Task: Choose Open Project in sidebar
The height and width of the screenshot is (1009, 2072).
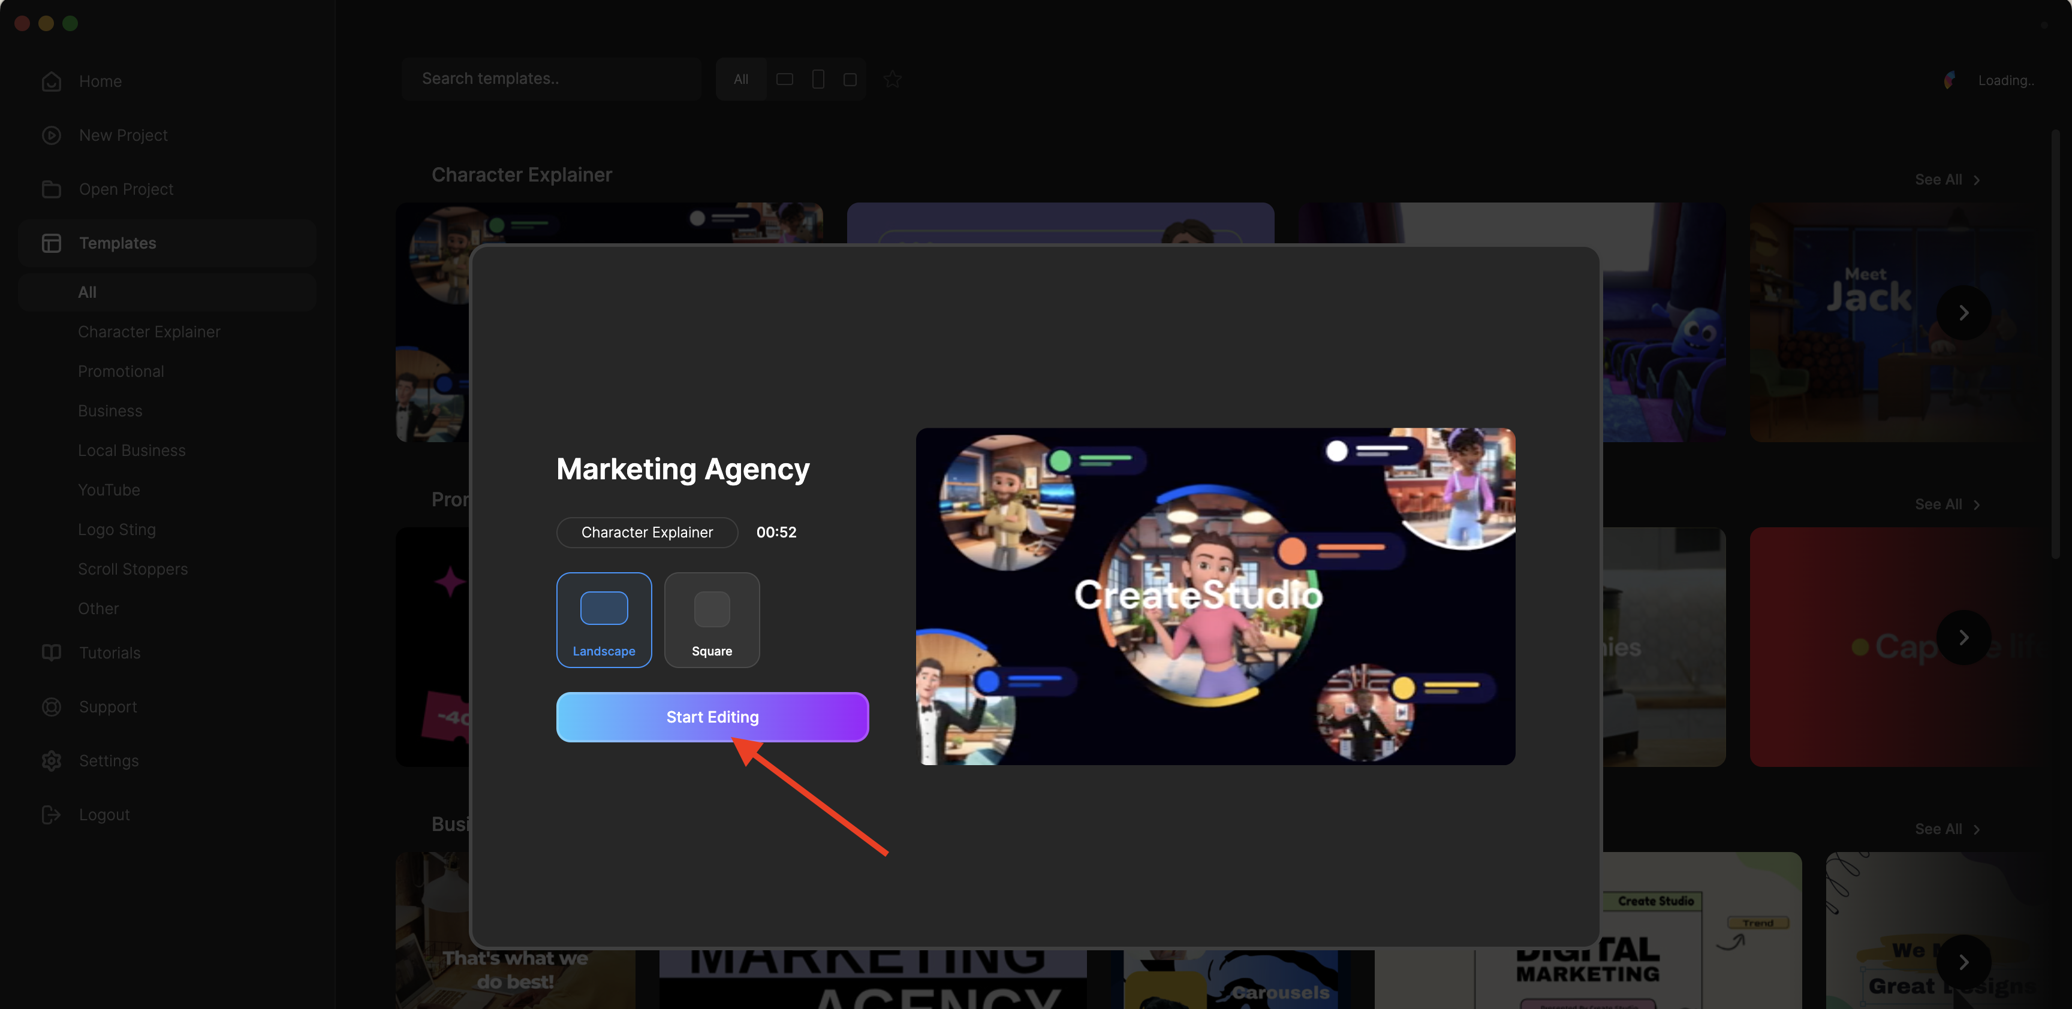Action: coord(127,189)
